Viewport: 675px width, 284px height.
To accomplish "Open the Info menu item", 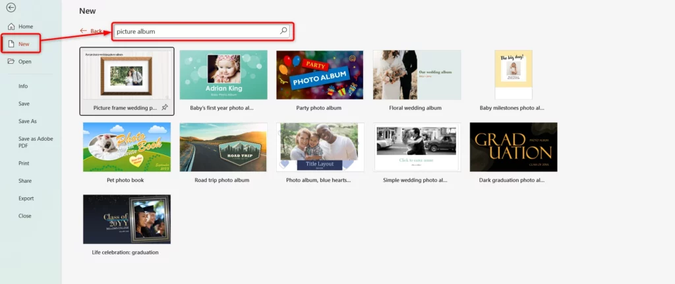I will pyautogui.click(x=23, y=86).
